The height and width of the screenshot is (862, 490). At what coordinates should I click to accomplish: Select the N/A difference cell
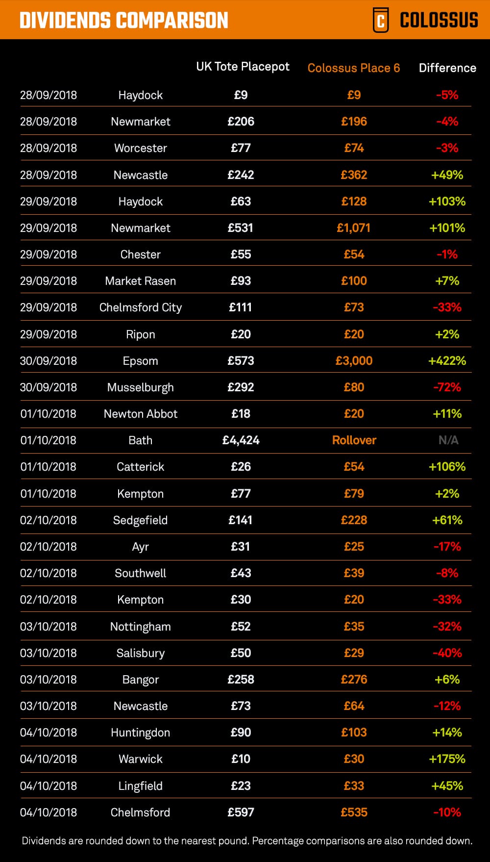click(448, 440)
